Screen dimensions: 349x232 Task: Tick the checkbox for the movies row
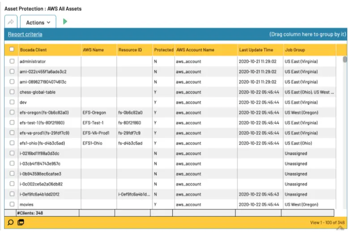click(x=12, y=204)
